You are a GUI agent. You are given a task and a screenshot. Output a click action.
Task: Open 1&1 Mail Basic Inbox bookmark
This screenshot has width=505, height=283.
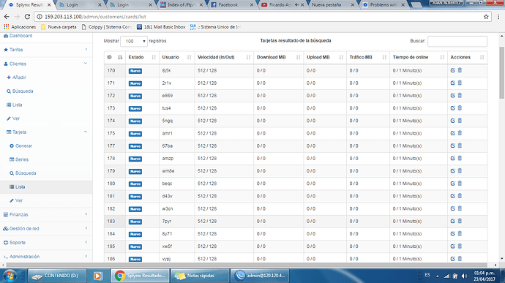pyautogui.click(x=161, y=27)
